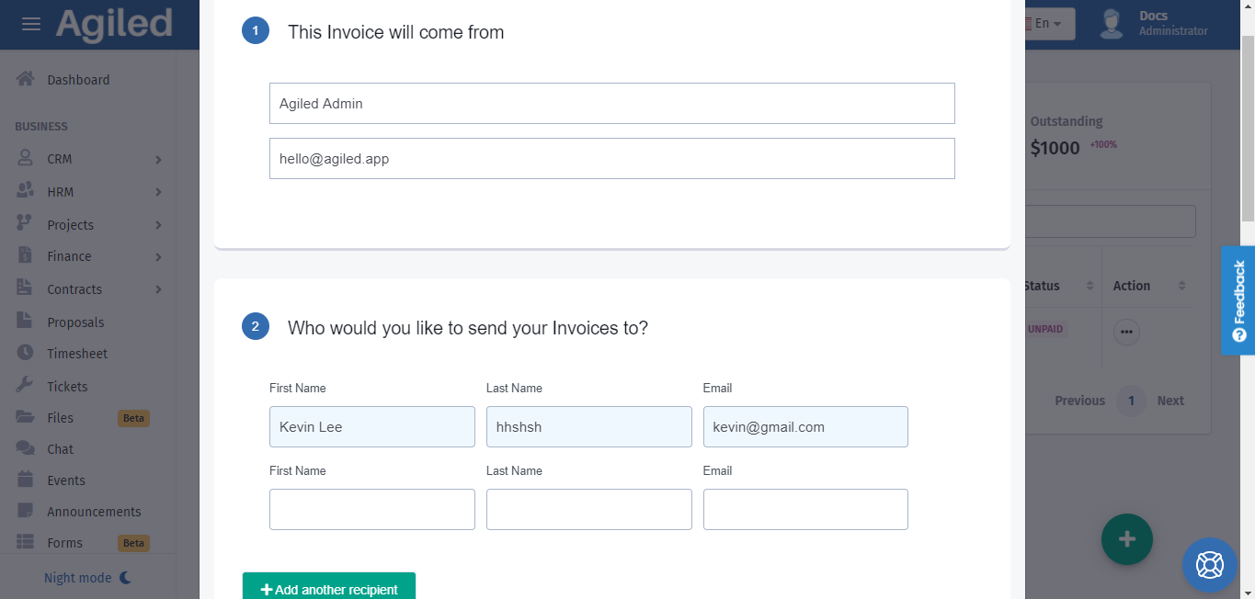Screen dimensions: 1255x599
Task: Click the Timesheet clock icon
Action: point(26,353)
